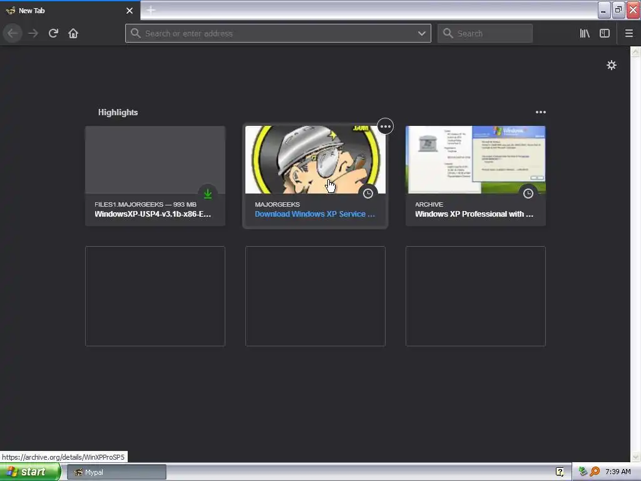This screenshot has width=641, height=481.
Task: Select Mypal in the taskbar
Action: click(116, 472)
